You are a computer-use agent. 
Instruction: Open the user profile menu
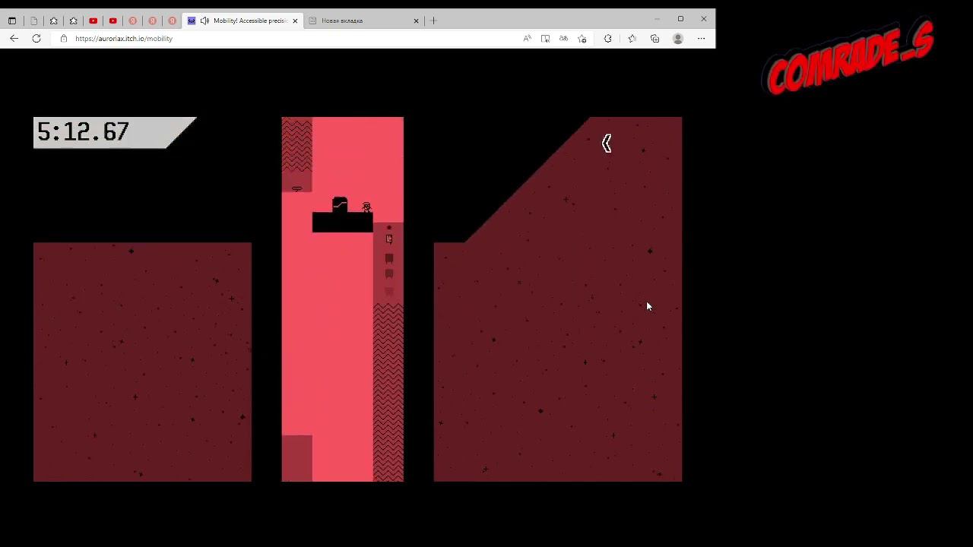click(678, 38)
